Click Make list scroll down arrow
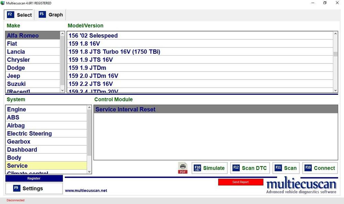The image size is (344, 204). click(63, 90)
